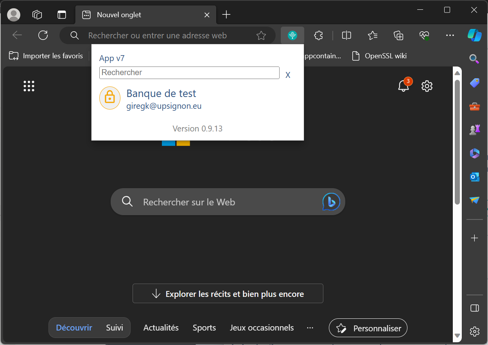The height and width of the screenshot is (345, 488).
Task: Open the Favorites star list icon
Action: [x=372, y=36]
